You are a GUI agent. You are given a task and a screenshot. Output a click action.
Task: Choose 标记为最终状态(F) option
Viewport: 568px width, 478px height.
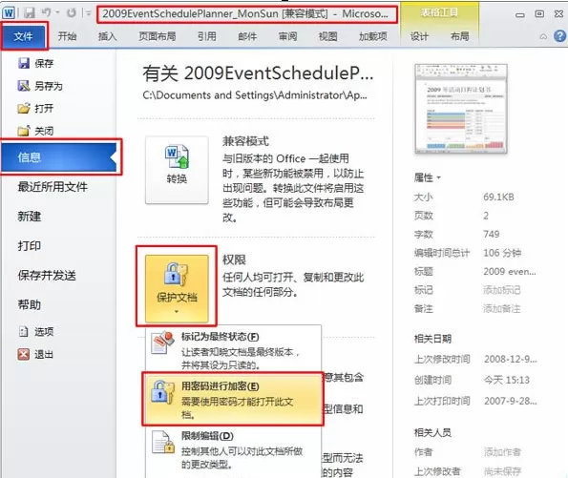click(x=233, y=350)
